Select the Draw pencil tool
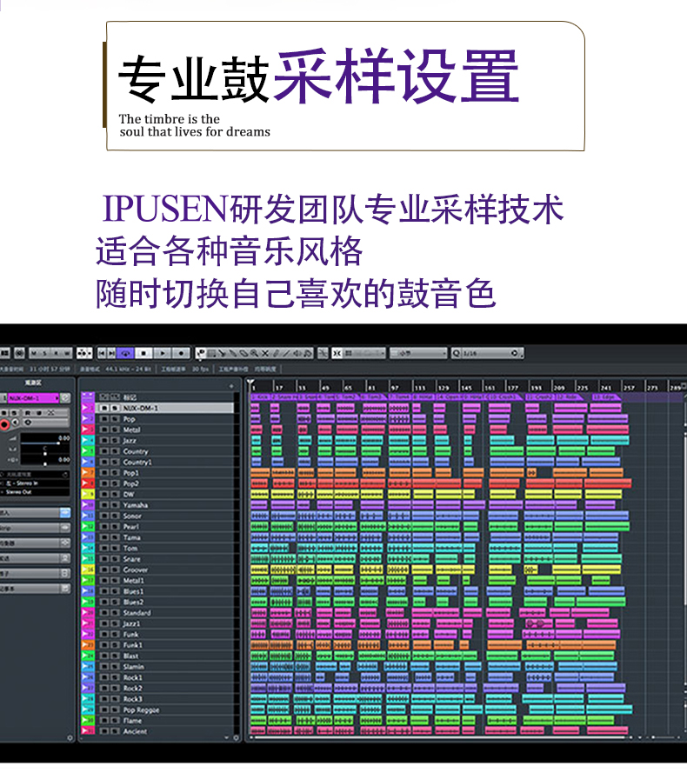Viewport: 687px width, 779px height. click(276, 353)
